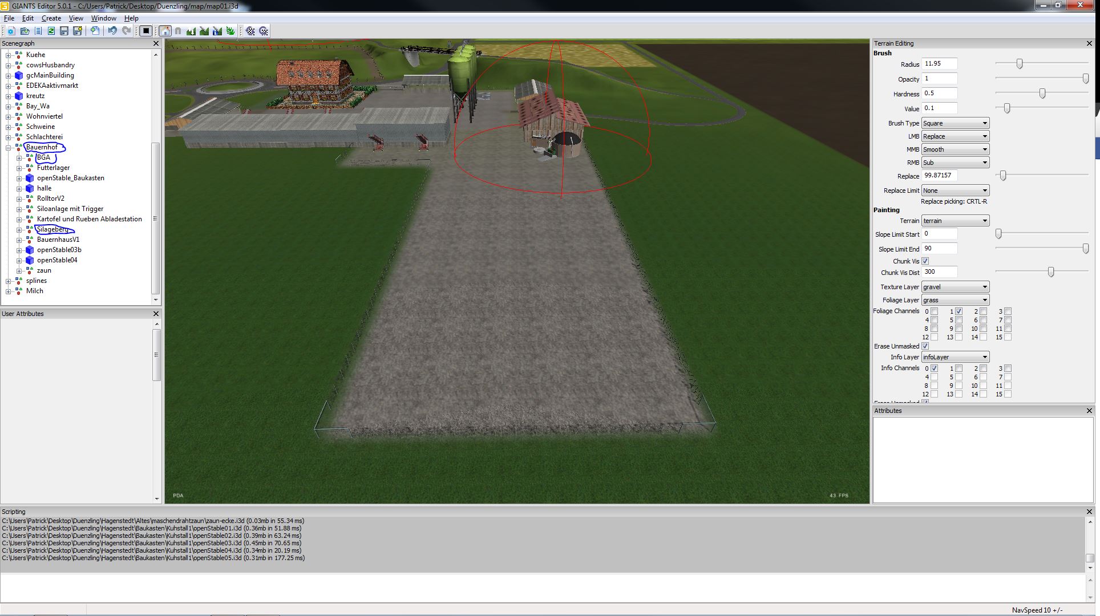Screen dimensions: 1100x616
Task: Select the Milch node in Scenegraph
Action: tap(35, 291)
